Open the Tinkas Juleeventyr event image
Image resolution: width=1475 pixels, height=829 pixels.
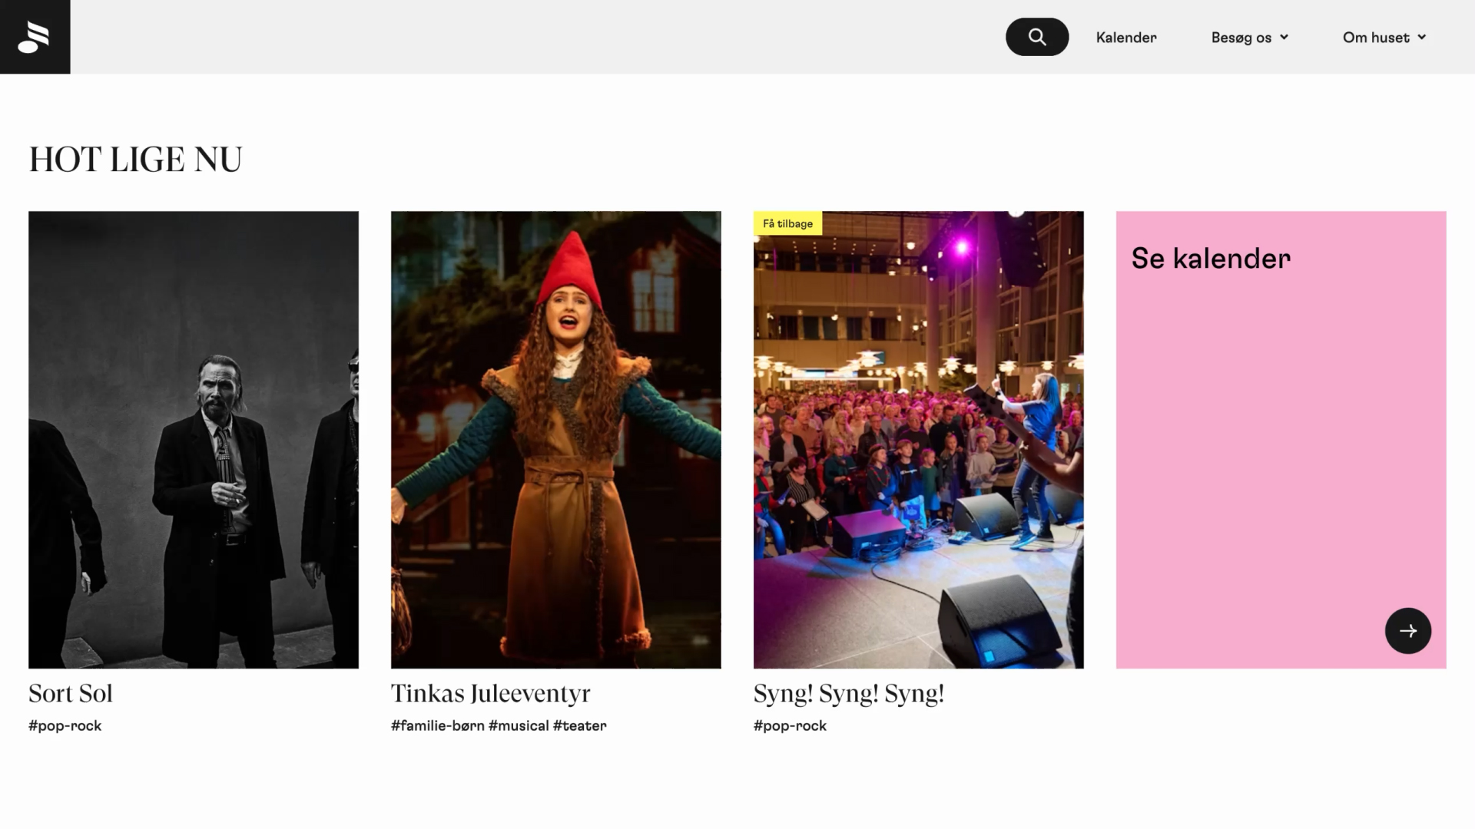click(555, 439)
